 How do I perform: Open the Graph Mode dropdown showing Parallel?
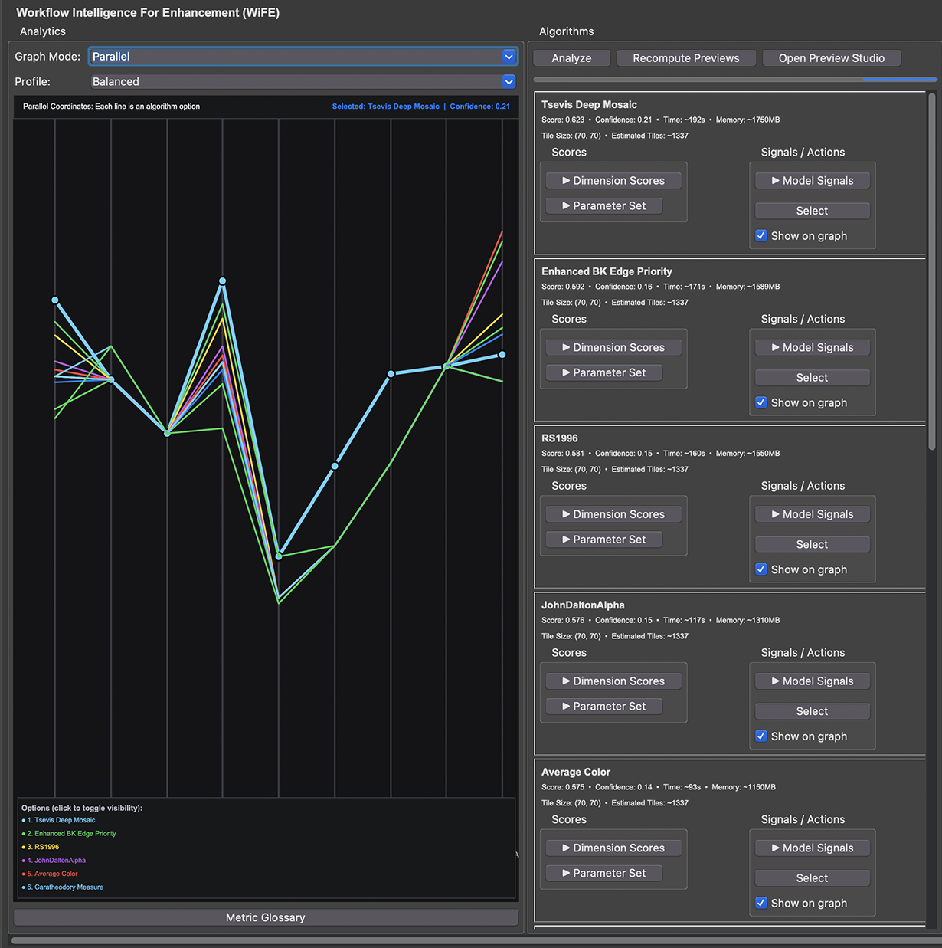[303, 56]
